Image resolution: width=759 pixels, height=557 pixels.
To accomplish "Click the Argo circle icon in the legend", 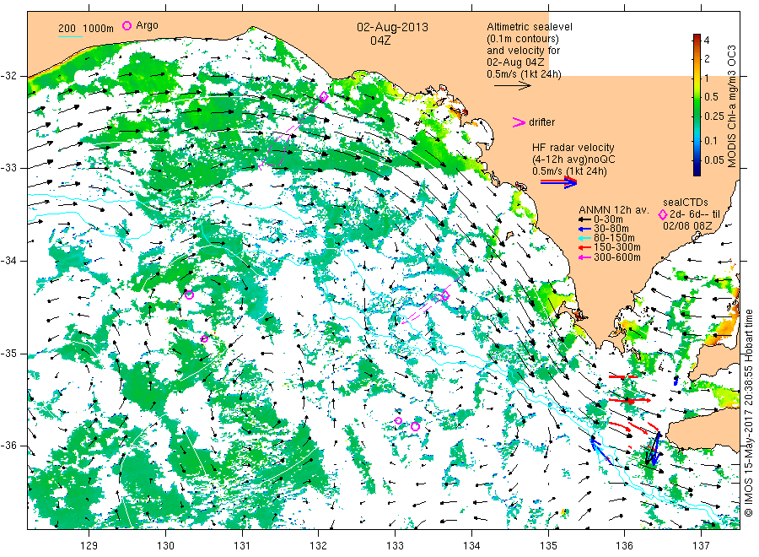I will point(126,25).
